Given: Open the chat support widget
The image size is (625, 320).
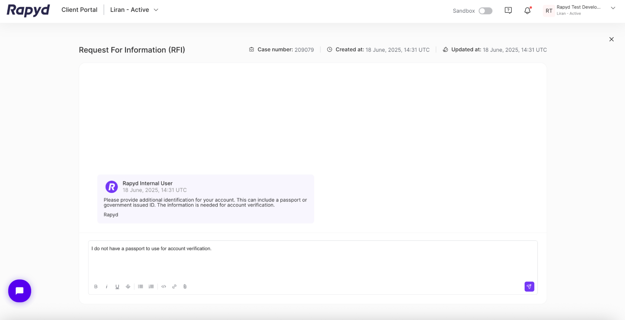Looking at the screenshot, I should [19, 291].
